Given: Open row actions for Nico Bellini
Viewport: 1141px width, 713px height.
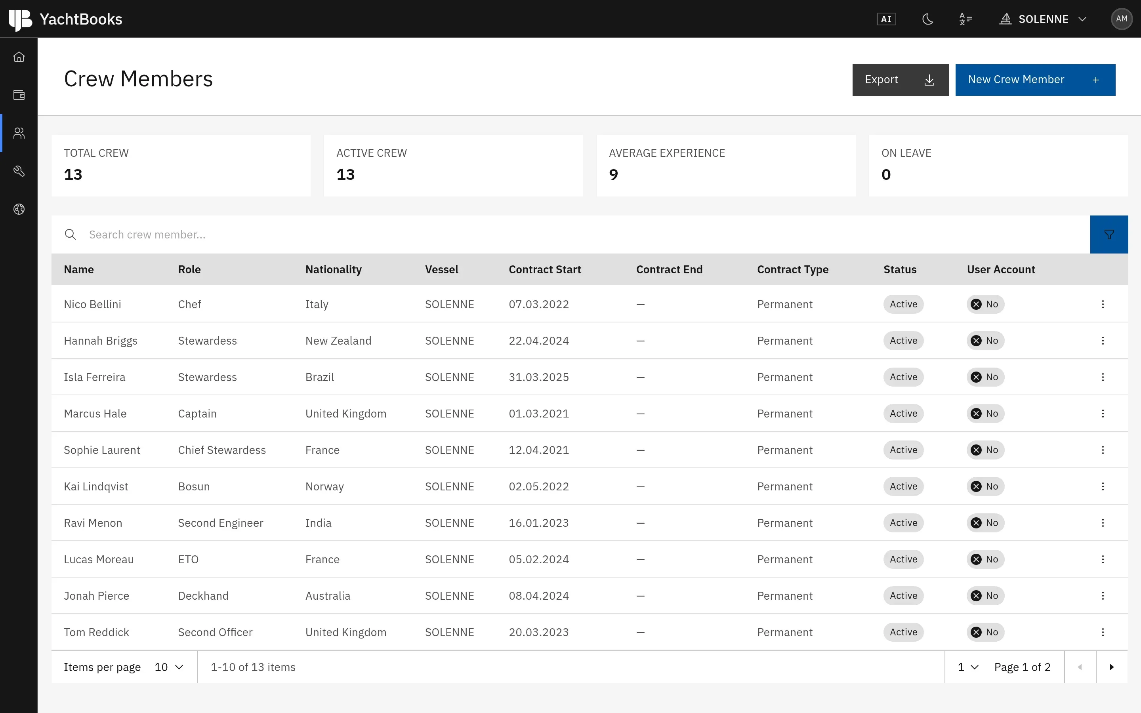Looking at the screenshot, I should (1103, 304).
